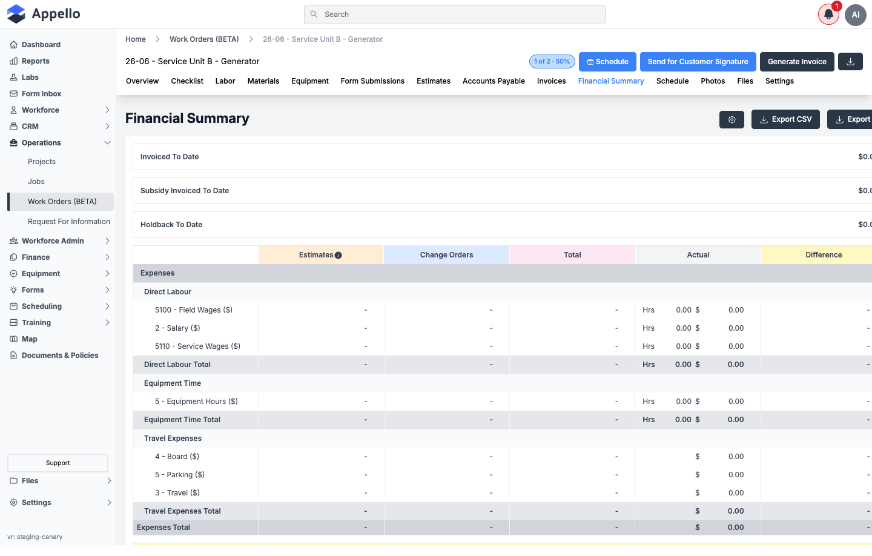
Task: Open Request For Information sidebar item
Action: pos(69,222)
